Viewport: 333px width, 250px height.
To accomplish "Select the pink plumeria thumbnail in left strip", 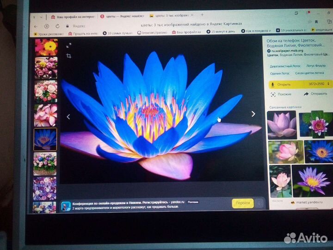I will [45, 115].
